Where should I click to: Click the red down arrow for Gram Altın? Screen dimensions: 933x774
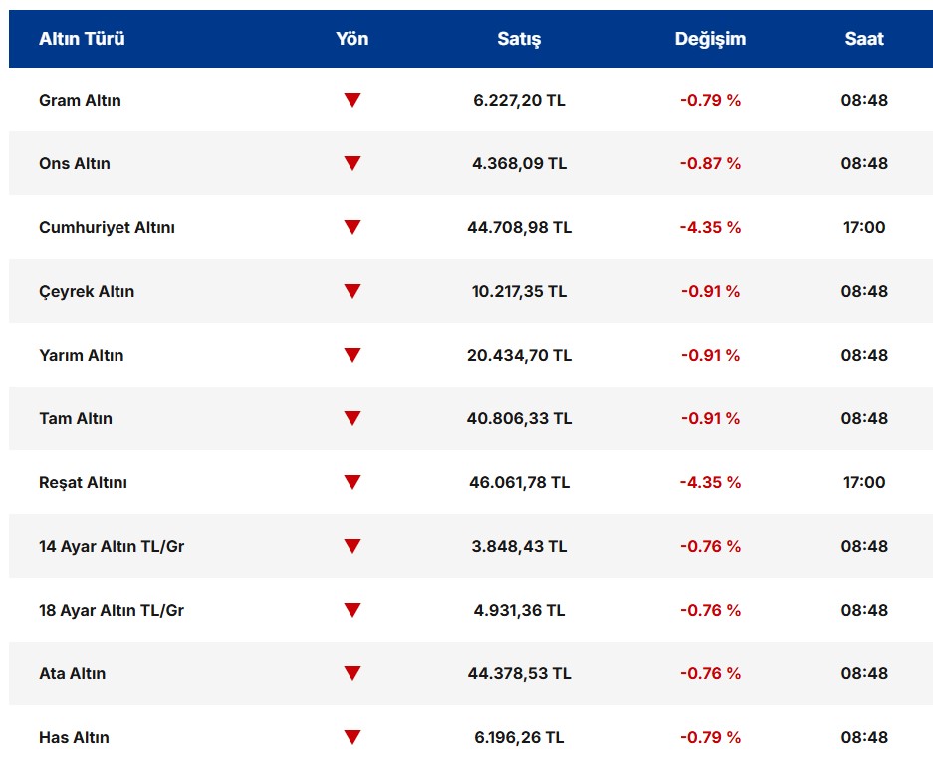(351, 100)
